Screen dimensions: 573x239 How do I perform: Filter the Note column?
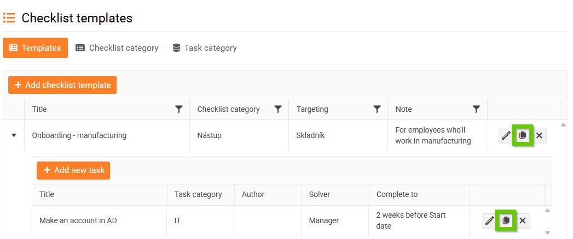[476, 110]
